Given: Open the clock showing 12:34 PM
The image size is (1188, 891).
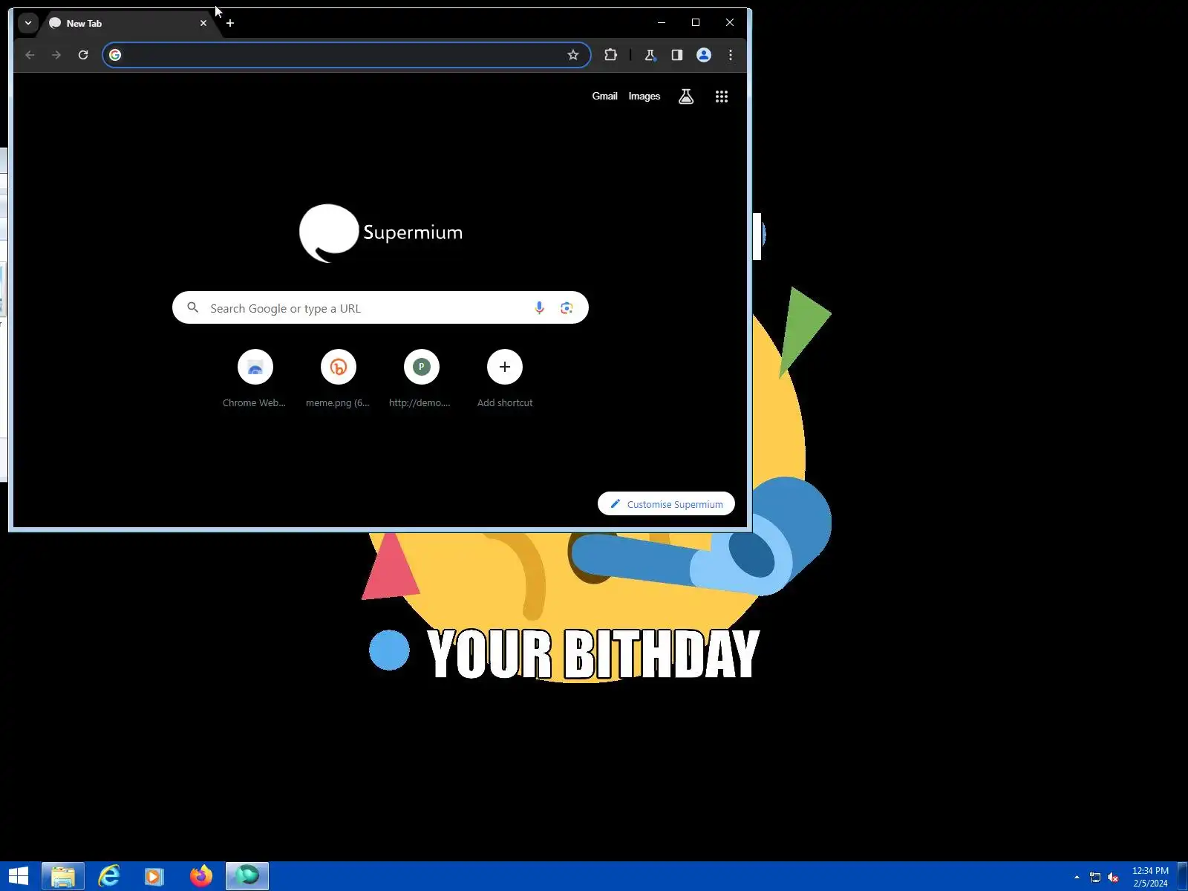Looking at the screenshot, I should click(x=1150, y=877).
